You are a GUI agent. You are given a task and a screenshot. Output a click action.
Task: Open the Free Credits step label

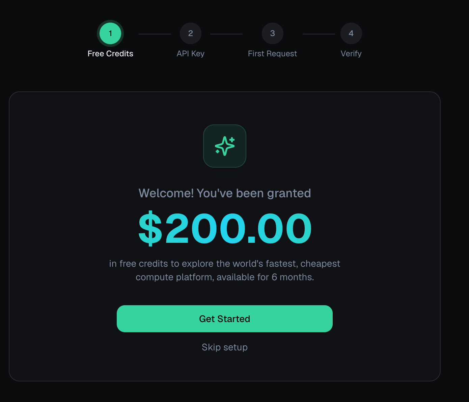[110, 54]
